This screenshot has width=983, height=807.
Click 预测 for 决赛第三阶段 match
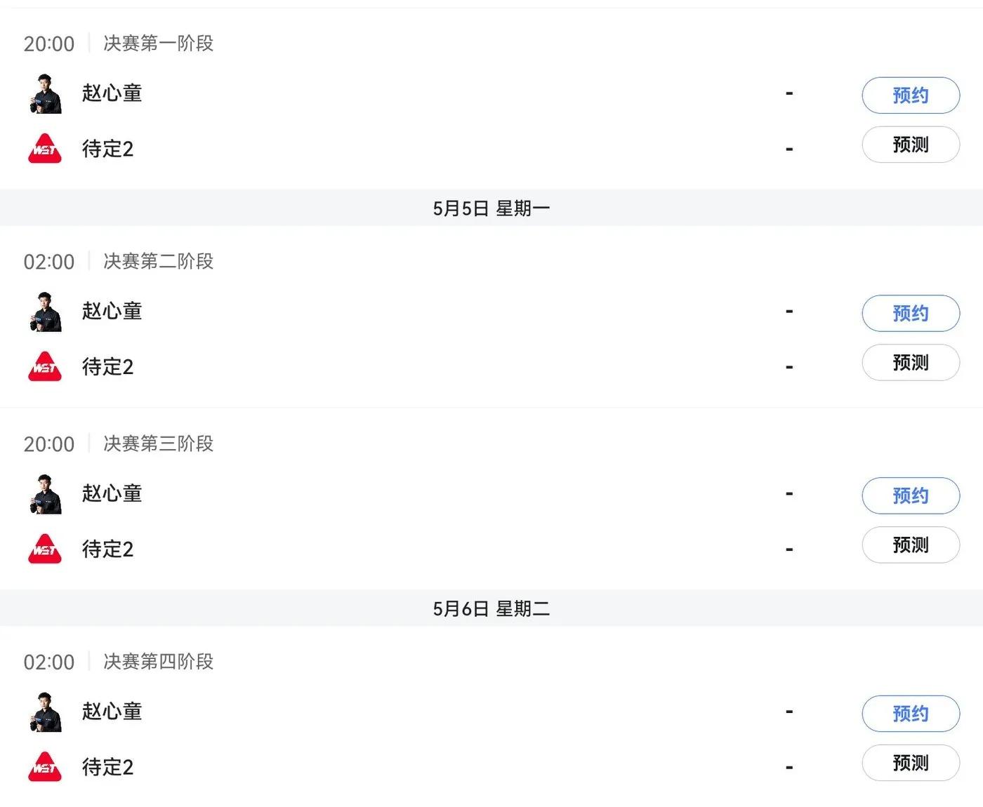pyautogui.click(x=911, y=545)
